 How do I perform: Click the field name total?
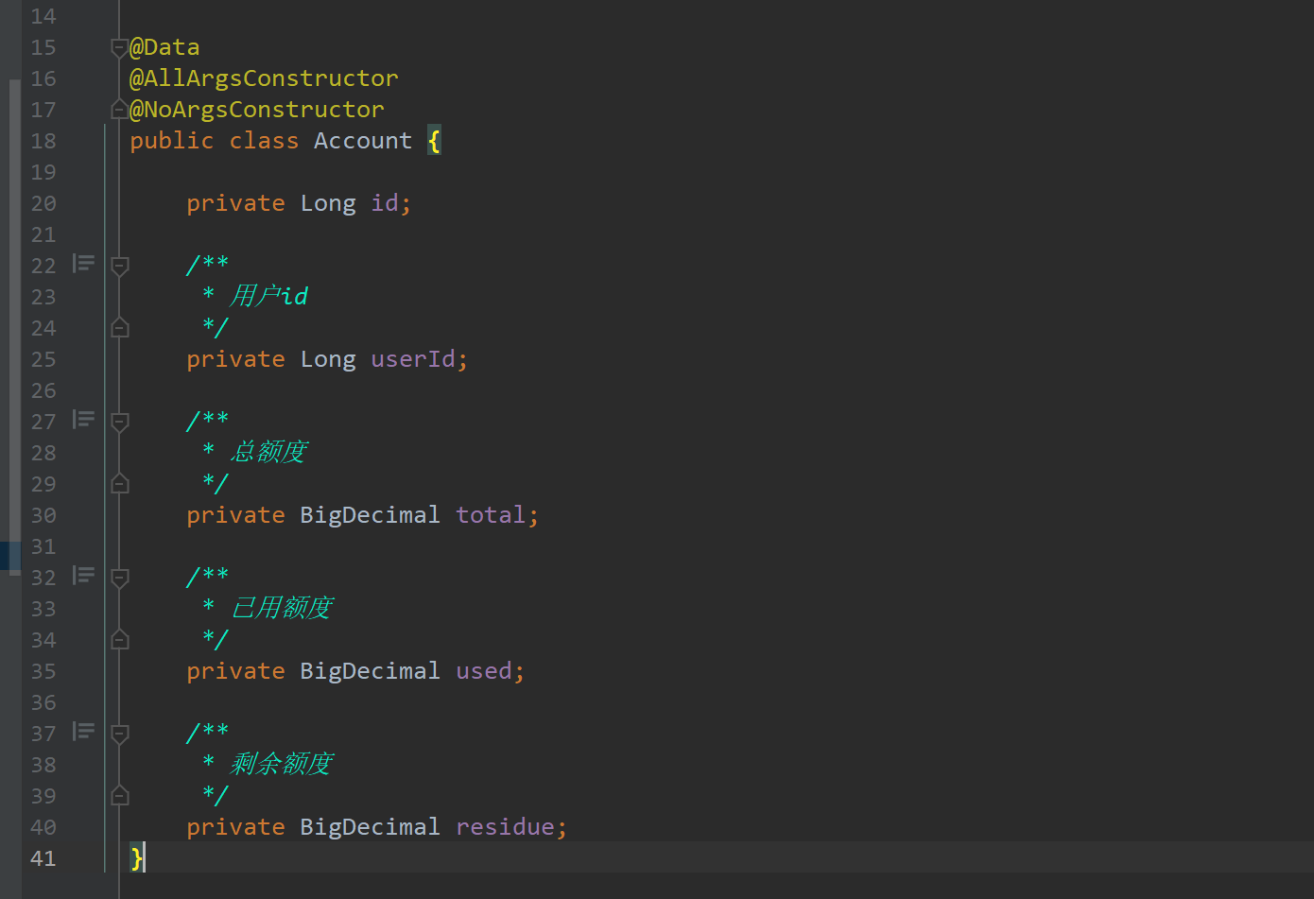[x=491, y=515]
